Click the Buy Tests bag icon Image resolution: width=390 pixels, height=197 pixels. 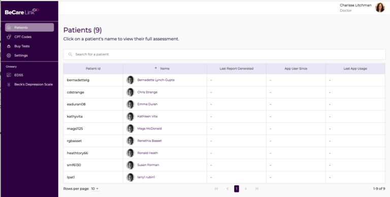(9, 46)
